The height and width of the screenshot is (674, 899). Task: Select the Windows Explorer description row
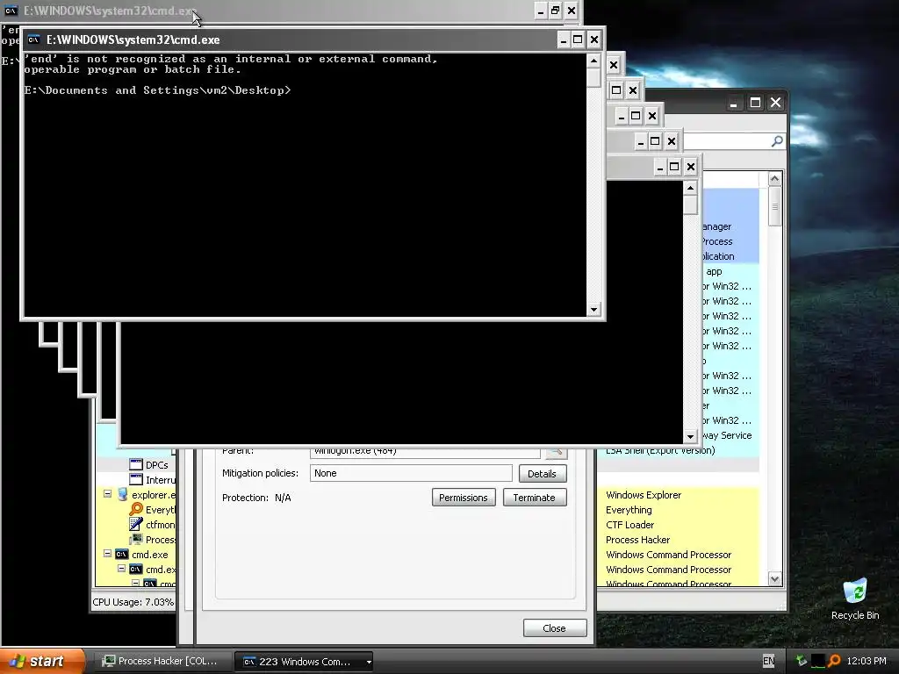coord(679,495)
